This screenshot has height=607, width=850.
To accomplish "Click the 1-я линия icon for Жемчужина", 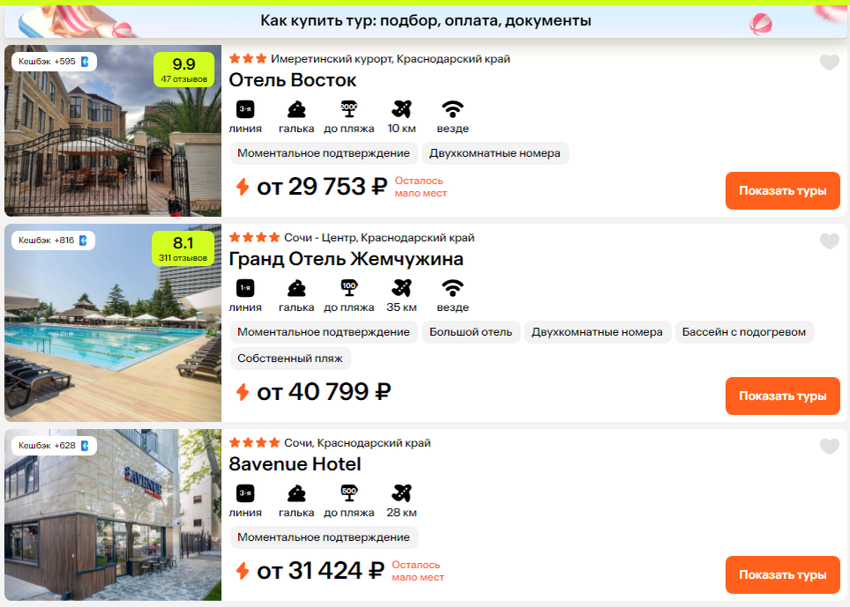I will (245, 288).
